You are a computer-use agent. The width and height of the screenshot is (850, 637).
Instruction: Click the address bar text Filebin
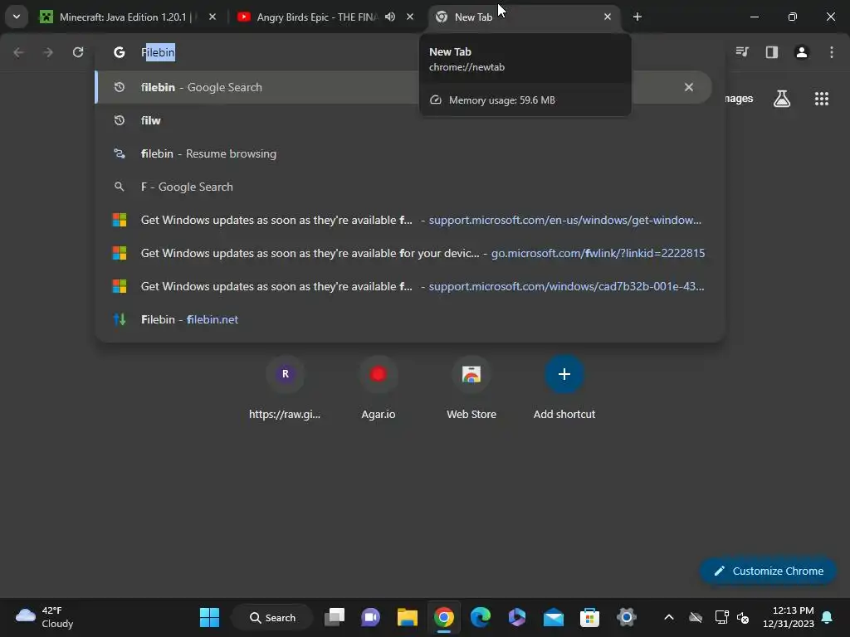coord(158,52)
